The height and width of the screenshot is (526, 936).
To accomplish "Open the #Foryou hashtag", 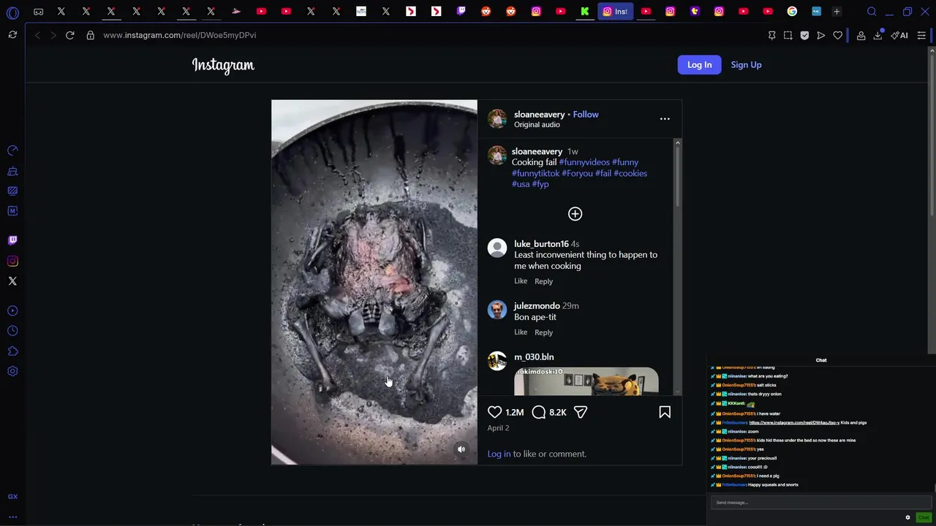I will [x=577, y=173].
